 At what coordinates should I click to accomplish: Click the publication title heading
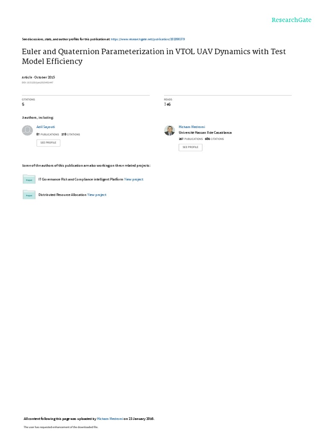(x=154, y=56)
